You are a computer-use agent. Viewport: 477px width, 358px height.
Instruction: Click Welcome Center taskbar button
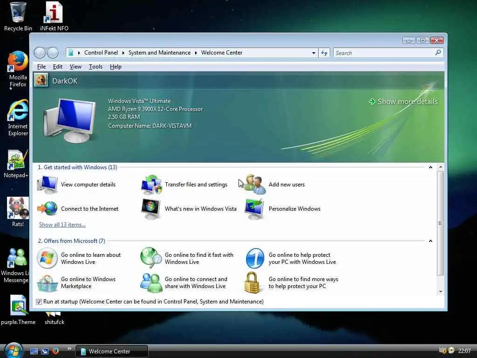point(112,351)
